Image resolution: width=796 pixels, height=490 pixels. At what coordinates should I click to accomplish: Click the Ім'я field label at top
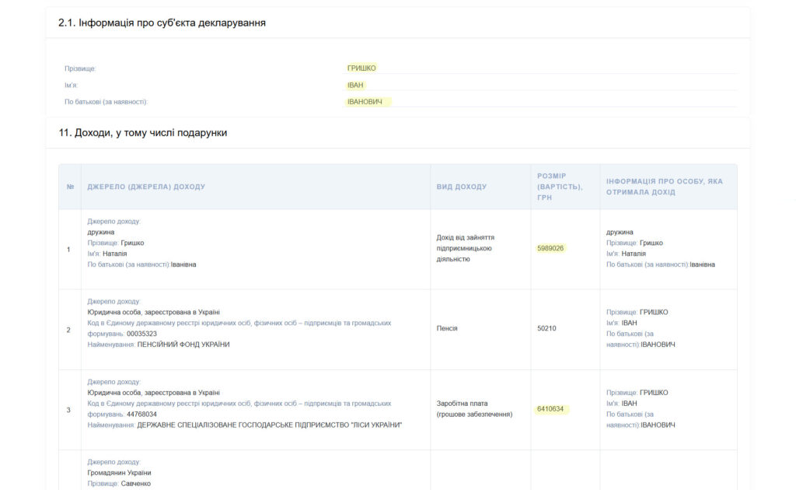(x=71, y=86)
